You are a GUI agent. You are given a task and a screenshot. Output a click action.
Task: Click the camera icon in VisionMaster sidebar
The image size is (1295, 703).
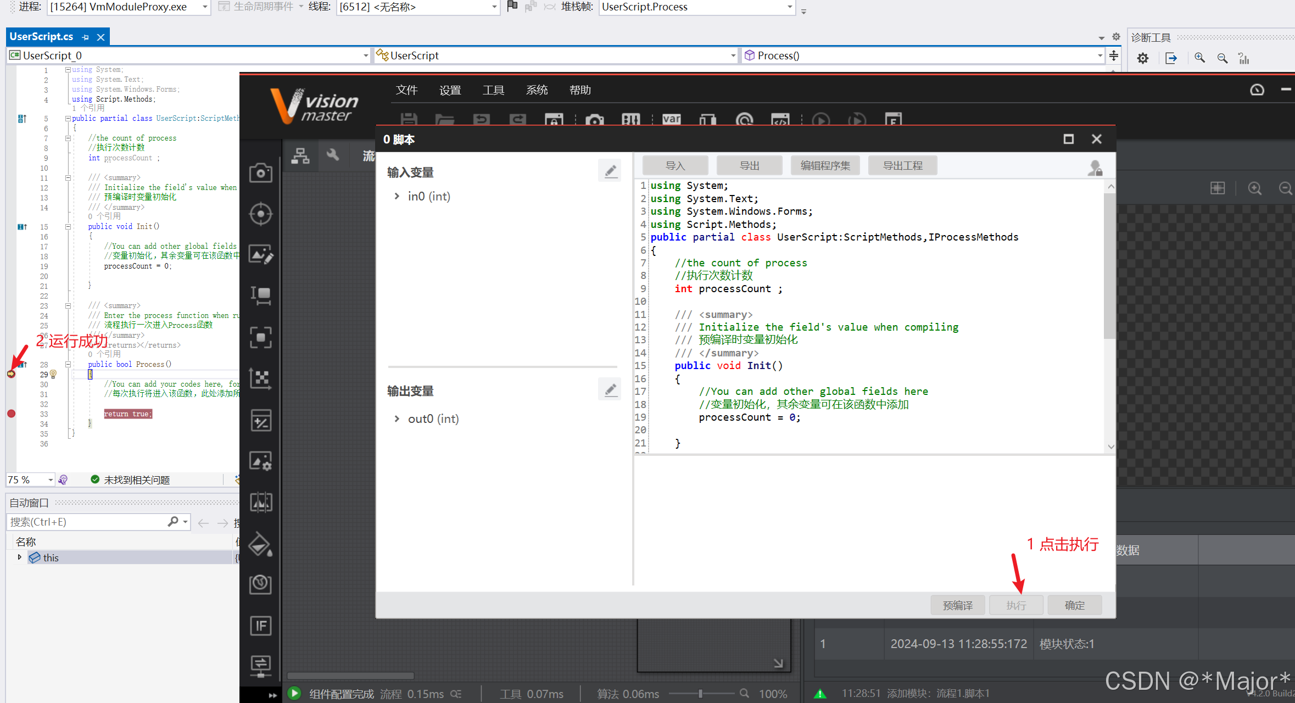click(260, 173)
